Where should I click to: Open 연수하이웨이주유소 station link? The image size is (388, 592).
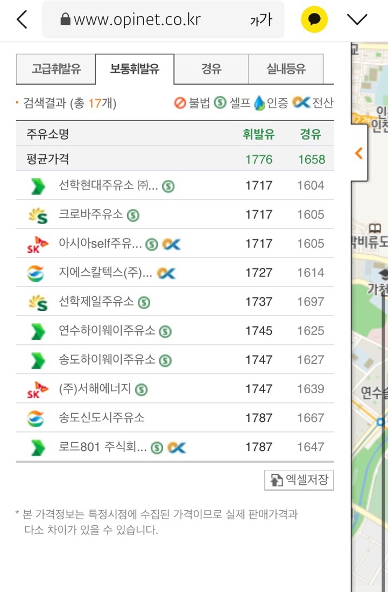pyautogui.click(x=107, y=331)
